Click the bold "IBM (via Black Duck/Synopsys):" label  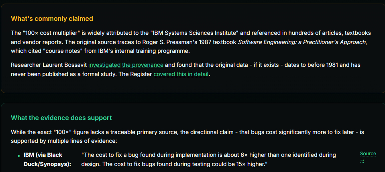(x=47, y=159)
